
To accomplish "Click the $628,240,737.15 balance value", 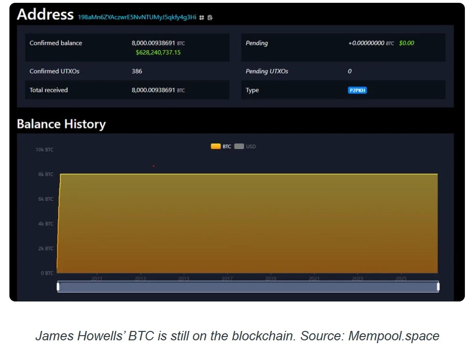I will coord(158,53).
